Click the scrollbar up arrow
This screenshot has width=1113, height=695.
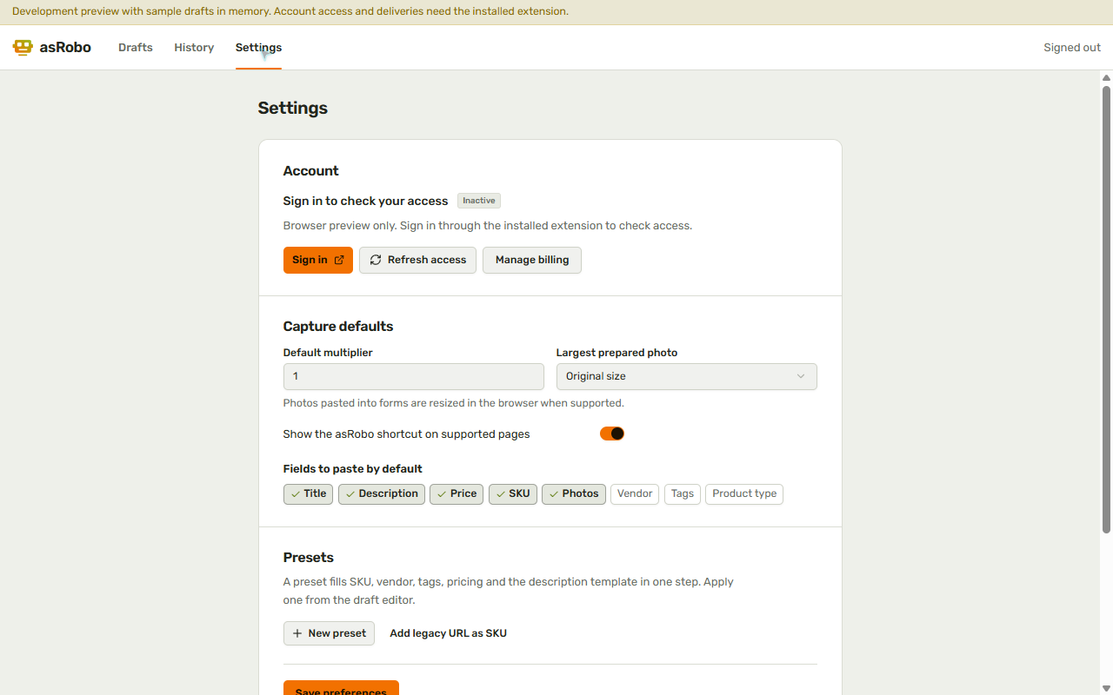pyautogui.click(x=1106, y=77)
